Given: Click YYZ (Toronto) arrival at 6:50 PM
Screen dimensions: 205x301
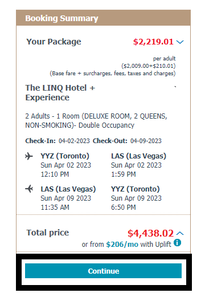Looking at the screenshot, I should pos(135,189).
